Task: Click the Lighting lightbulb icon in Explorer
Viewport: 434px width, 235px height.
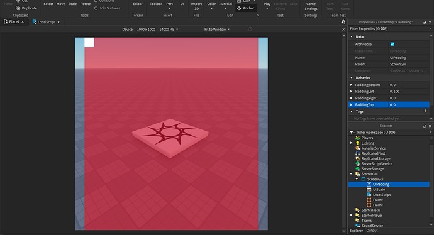Action: click(358, 143)
